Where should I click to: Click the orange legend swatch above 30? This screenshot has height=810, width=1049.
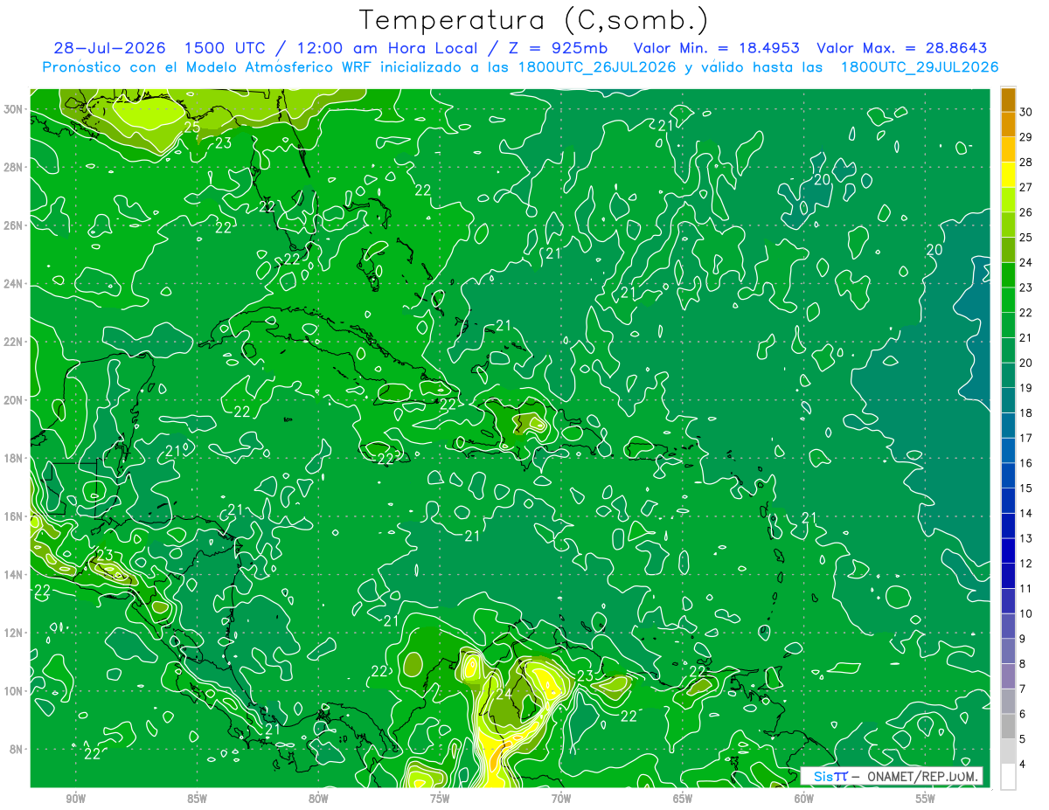click(x=1008, y=99)
